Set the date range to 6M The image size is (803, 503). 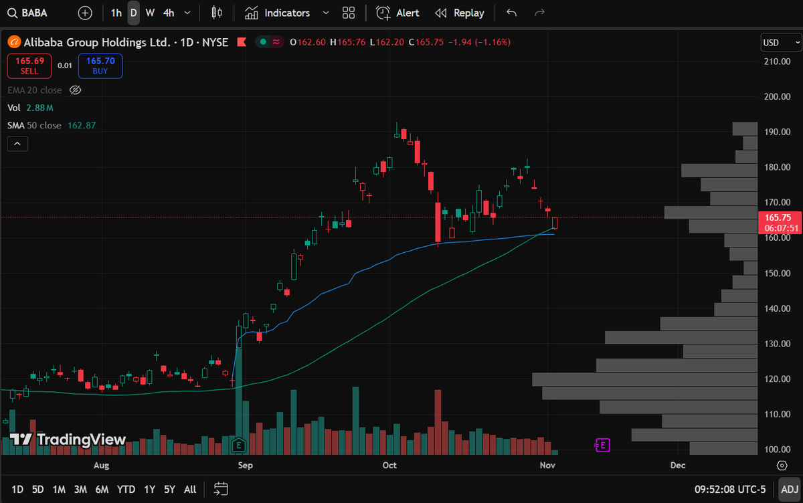tap(102, 489)
